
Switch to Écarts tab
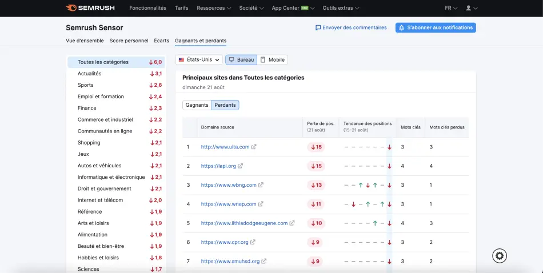point(162,41)
